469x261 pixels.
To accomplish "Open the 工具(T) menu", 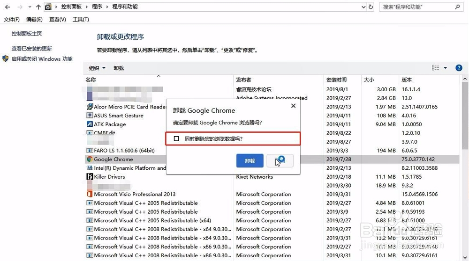I will click(x=81, y=19).
